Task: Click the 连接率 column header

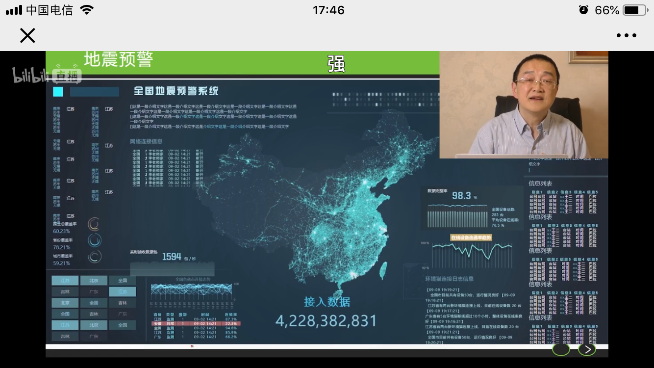Action: [x=231, y=315]
